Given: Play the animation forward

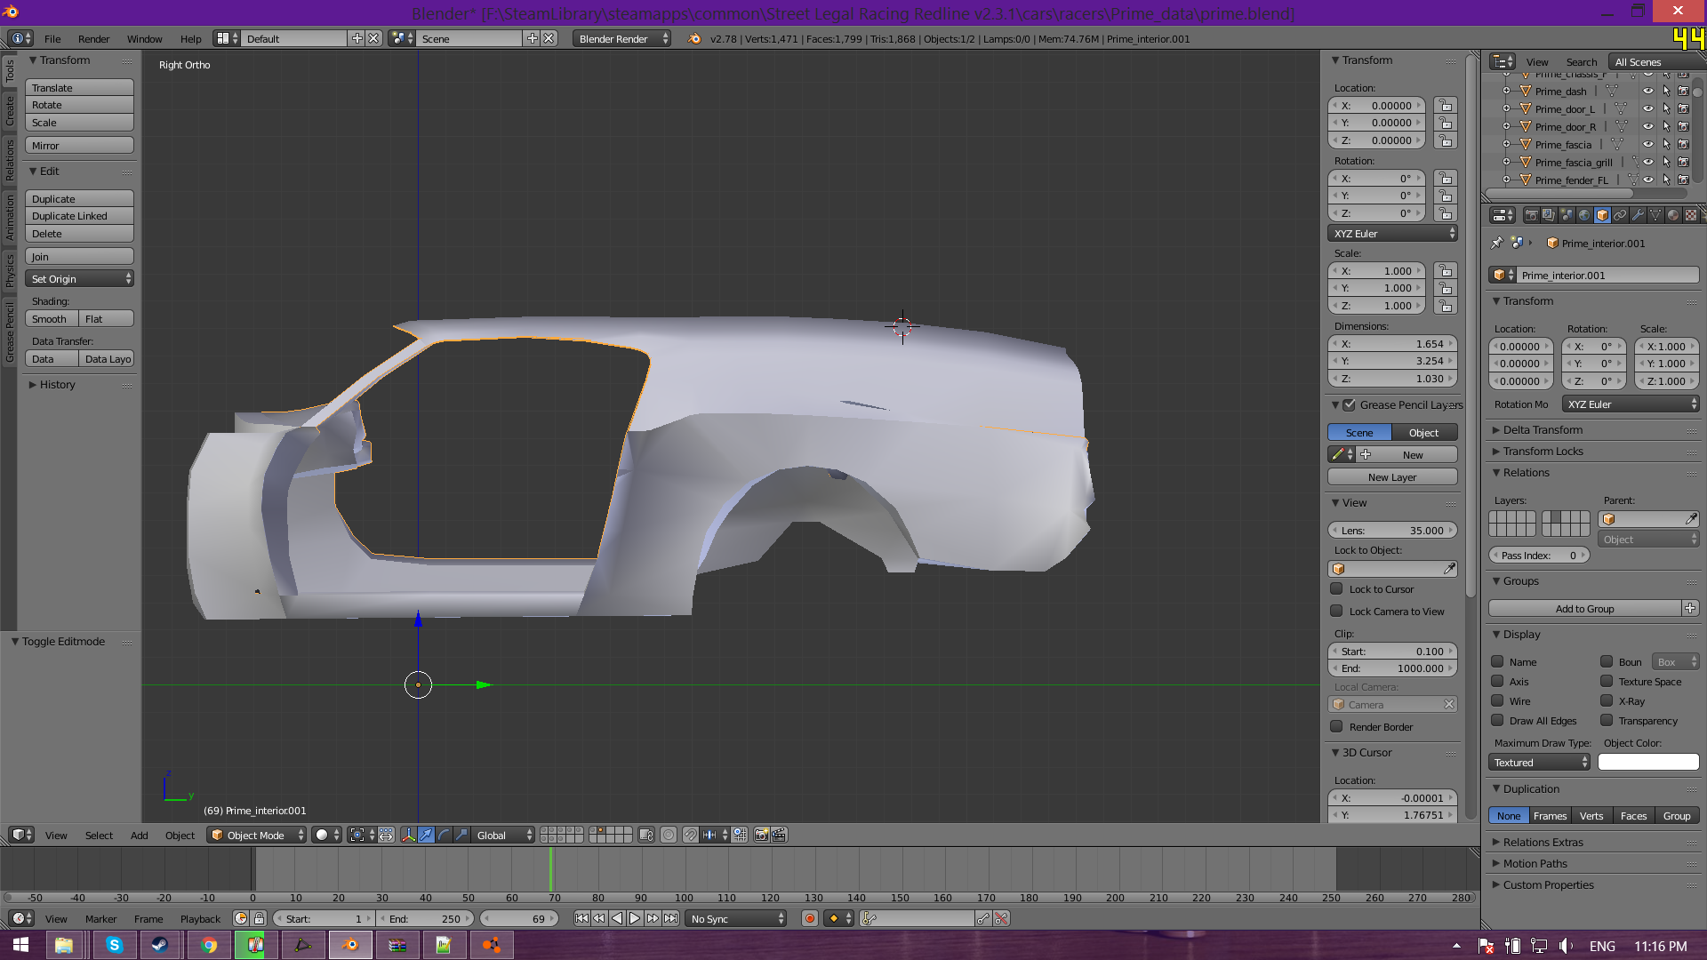Looking at the screenshot, I should point(635,918).
